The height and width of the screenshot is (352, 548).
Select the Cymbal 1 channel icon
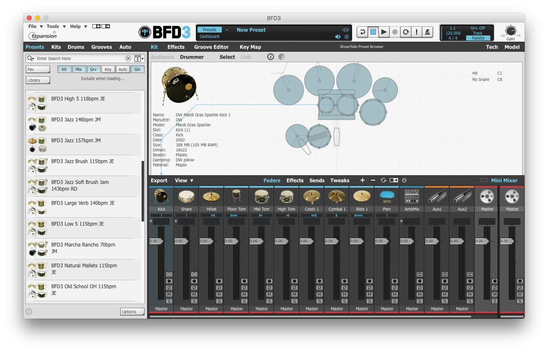[337, 196]
